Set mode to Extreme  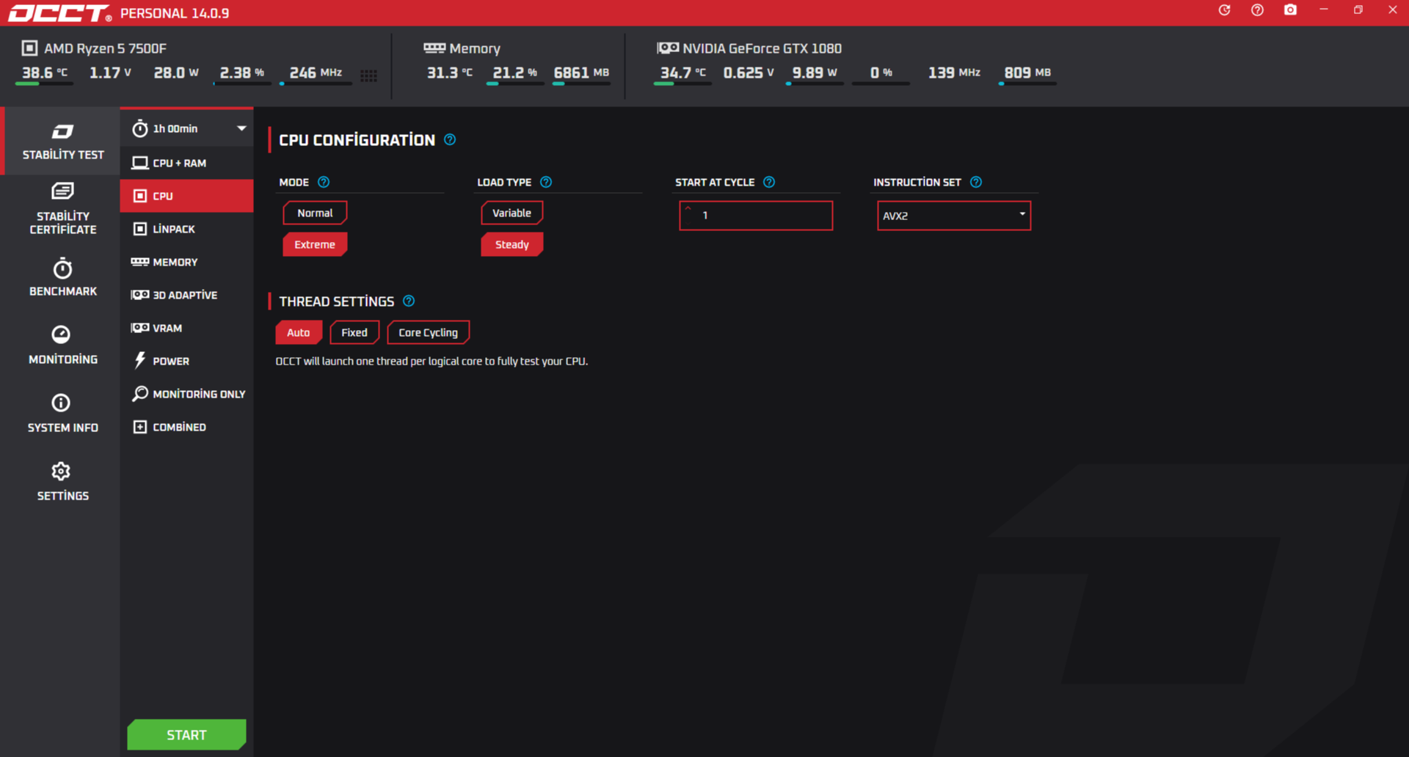pyautogui.click(x=315, y=244)
